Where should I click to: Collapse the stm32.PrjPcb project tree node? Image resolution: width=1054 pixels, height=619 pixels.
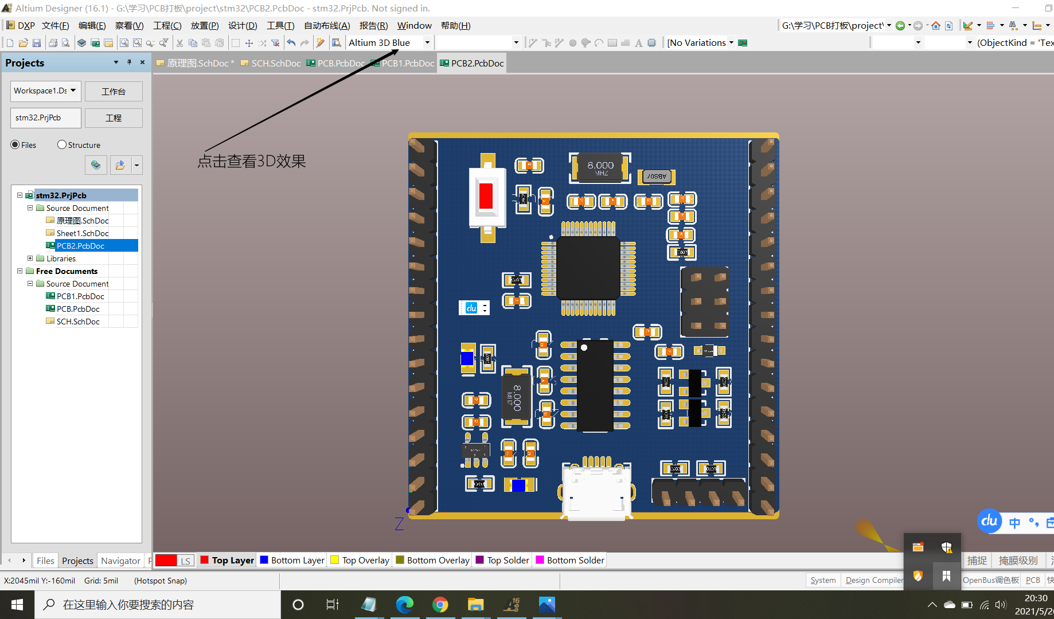click(x=19, y=195)
